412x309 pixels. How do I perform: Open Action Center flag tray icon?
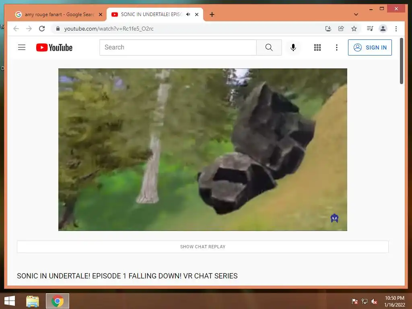pyautogui.click(x=354, y=301)
